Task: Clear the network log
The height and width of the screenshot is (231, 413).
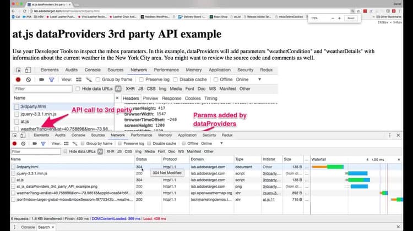Action: tap(23, 144)
